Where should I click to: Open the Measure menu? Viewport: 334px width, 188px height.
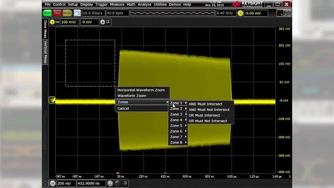(x=117, y=5)
